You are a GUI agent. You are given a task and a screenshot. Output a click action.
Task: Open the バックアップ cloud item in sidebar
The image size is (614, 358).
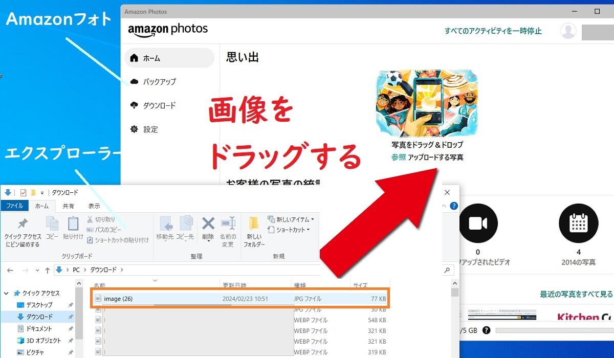coord(153,81)
